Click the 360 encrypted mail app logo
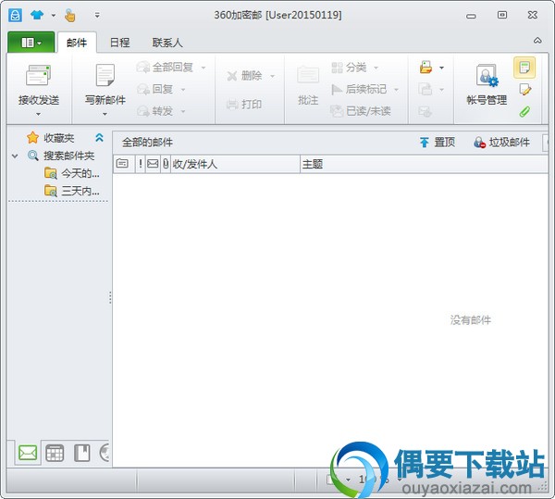The image size is (555, 499). 15,15
